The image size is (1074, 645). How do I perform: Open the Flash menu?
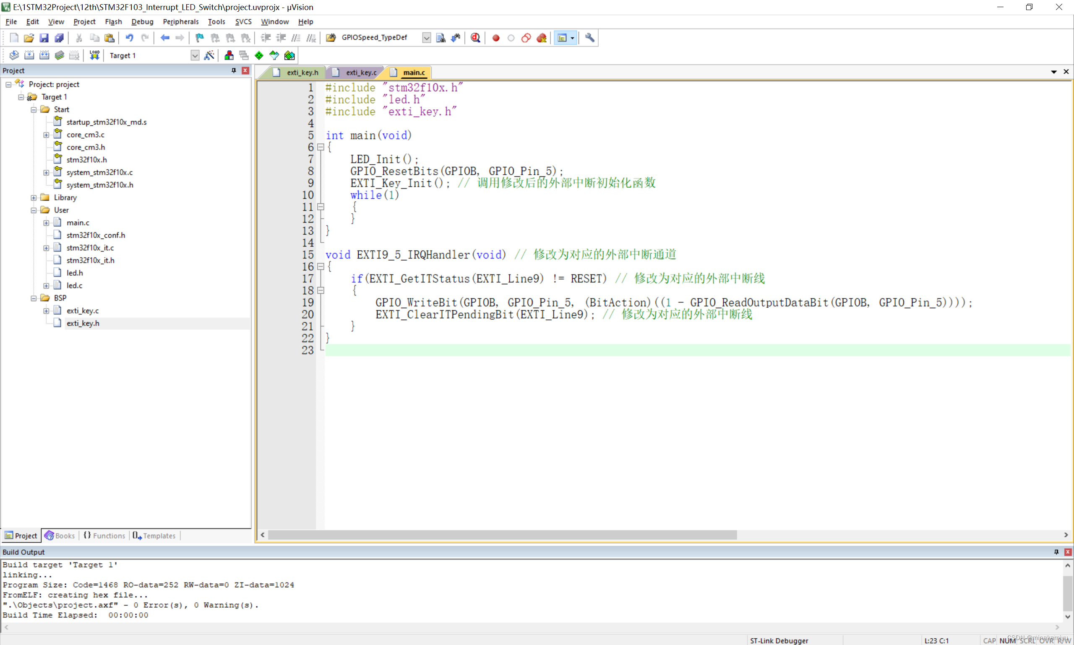click(x=113, y=22)
